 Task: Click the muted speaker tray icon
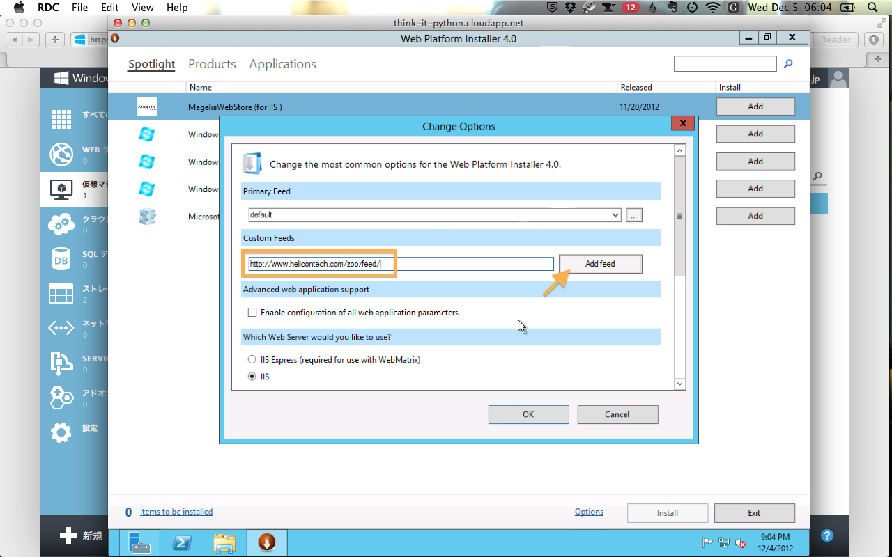741,543
